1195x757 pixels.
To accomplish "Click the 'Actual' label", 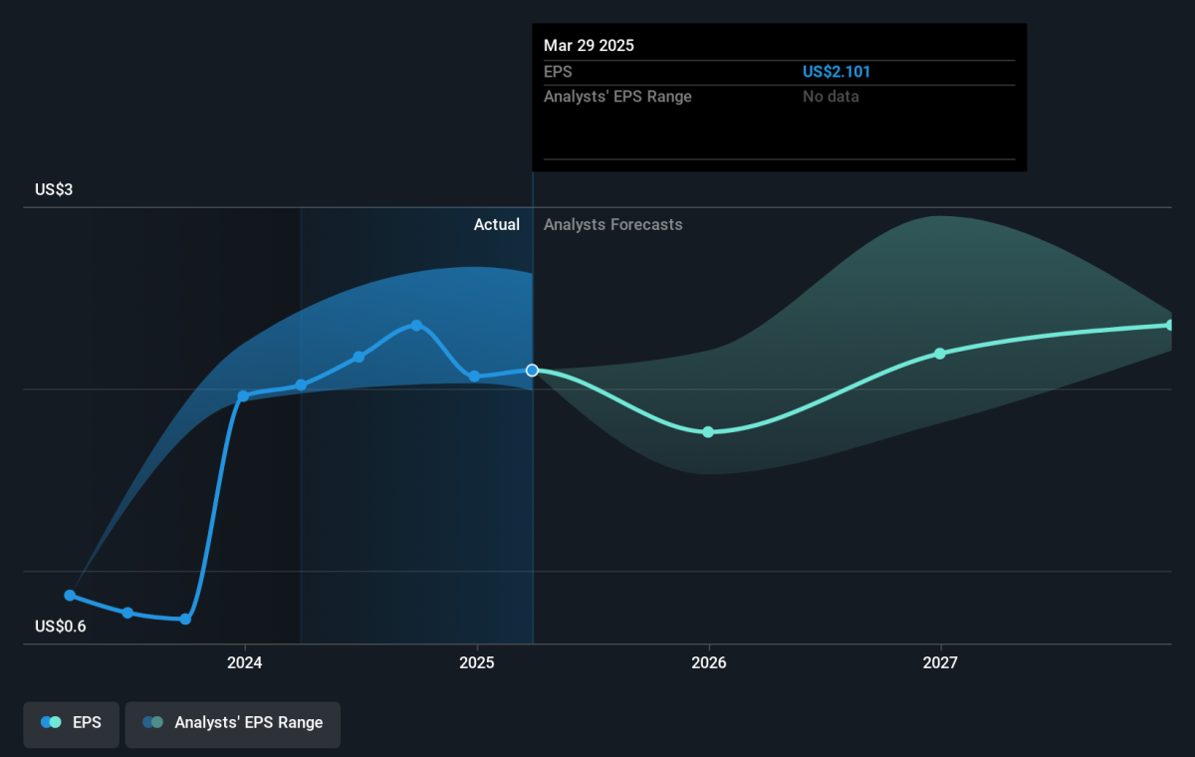I will [x=496, y=225].
